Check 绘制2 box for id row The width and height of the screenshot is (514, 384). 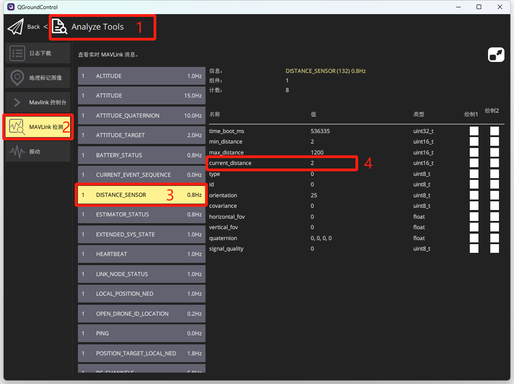pyautogui.click(x=495, y=184)
